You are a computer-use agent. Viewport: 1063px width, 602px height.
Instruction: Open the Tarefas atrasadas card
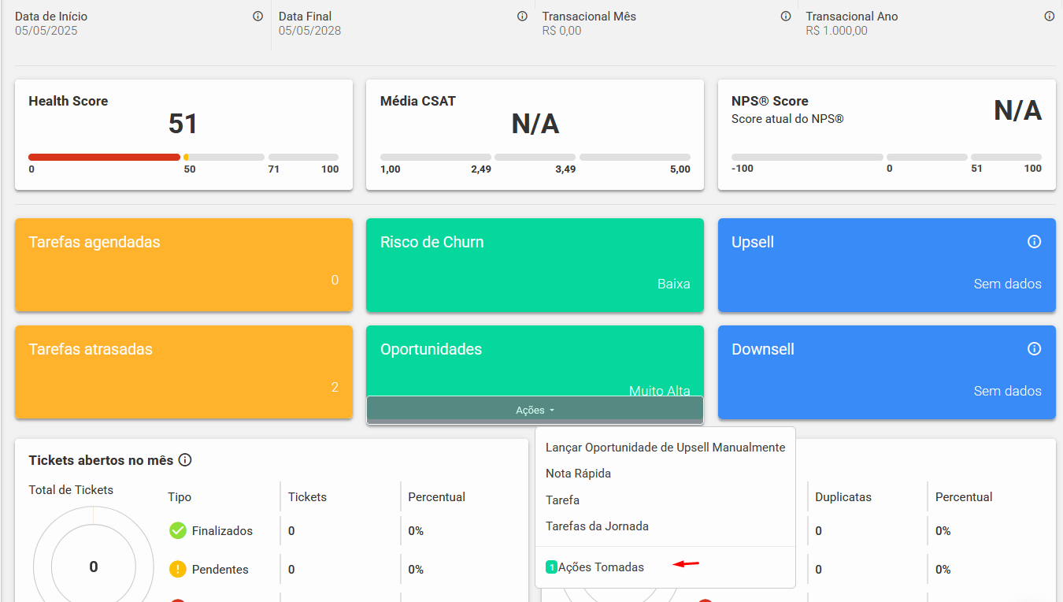click(183, 372)
